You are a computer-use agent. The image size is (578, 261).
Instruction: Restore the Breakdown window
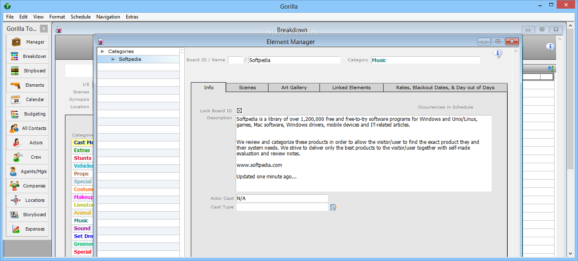542,30
